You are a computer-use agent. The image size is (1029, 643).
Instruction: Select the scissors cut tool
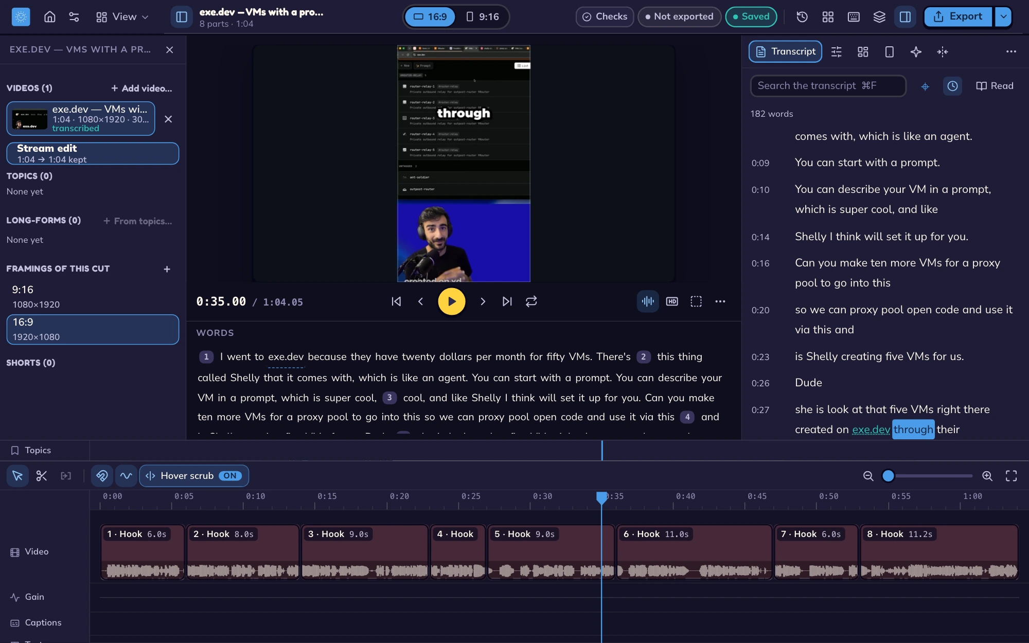coord(42,476)
